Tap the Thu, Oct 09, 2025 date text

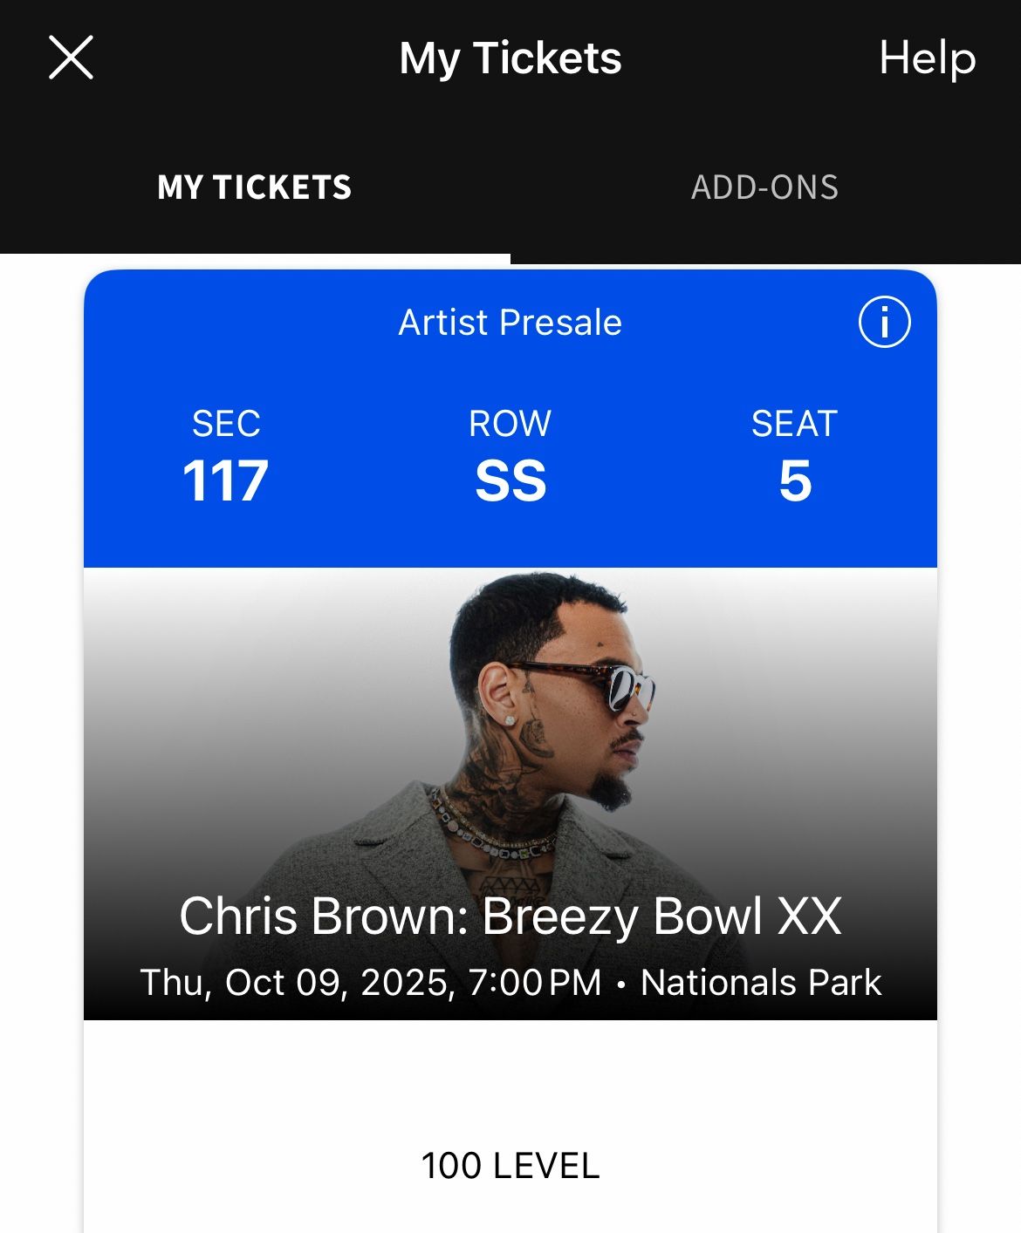point(297,983)
